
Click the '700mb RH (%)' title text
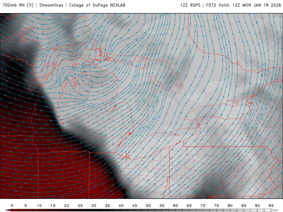pos(18,5)
